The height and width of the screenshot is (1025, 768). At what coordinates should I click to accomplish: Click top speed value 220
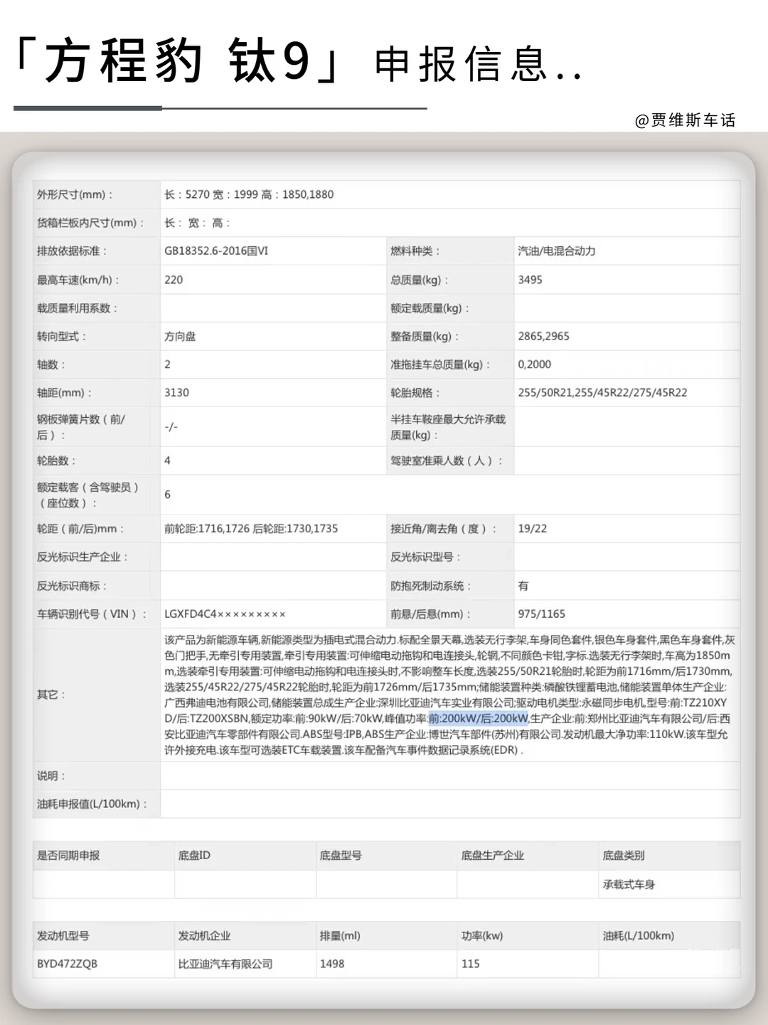(174, 280)
